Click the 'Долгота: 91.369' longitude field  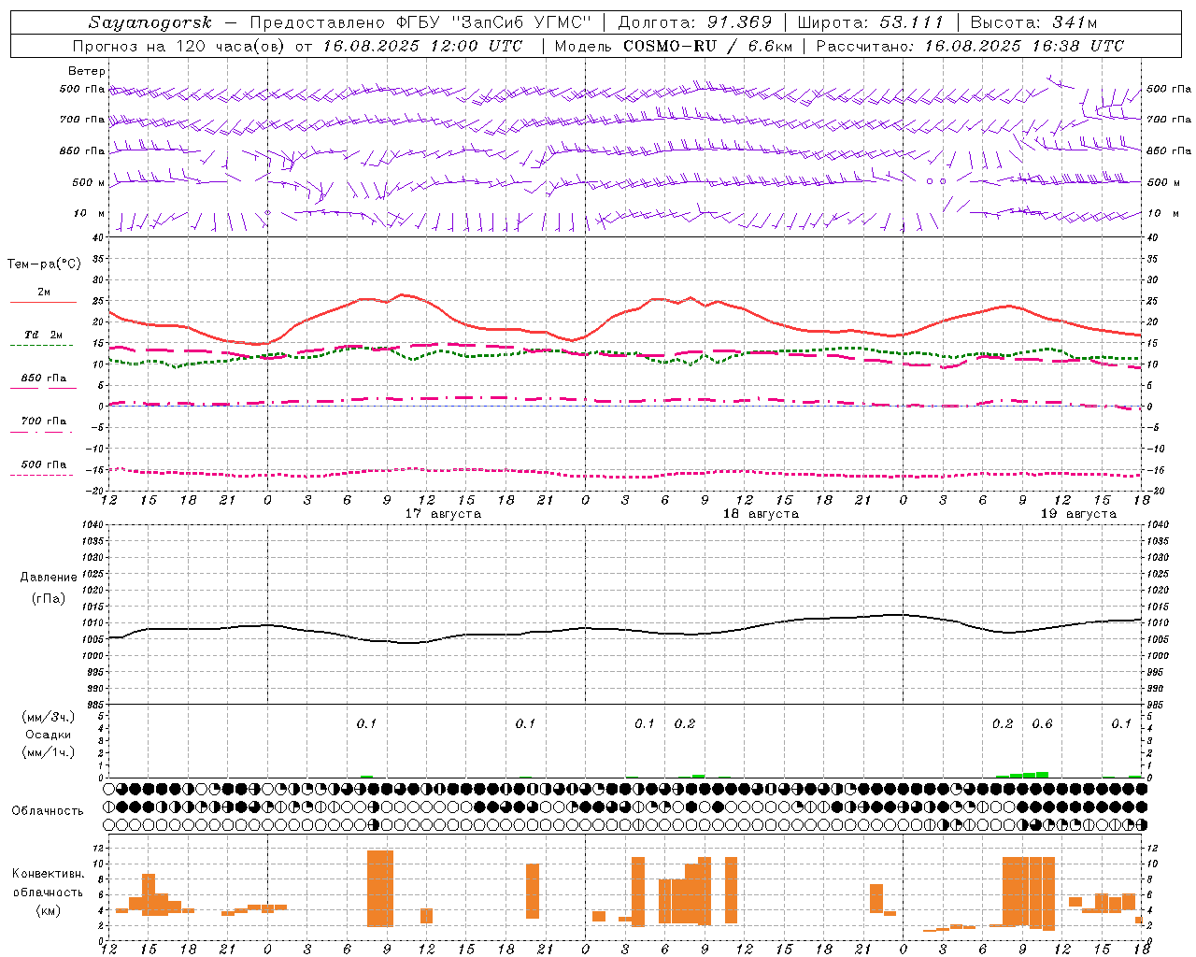[695, 22]
